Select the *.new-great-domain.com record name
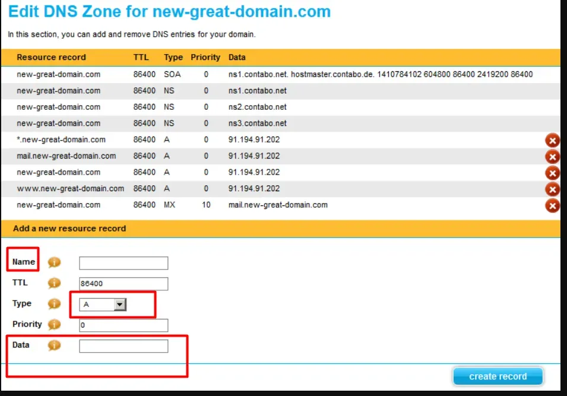 pyautogui.click(x=61, y=140)
